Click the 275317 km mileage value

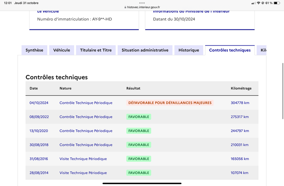pos(240,117)
